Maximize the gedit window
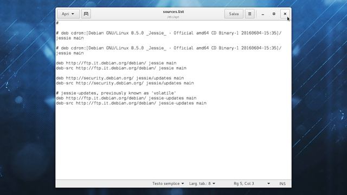This screenshot has height=195, width=347. pos(274,14)
